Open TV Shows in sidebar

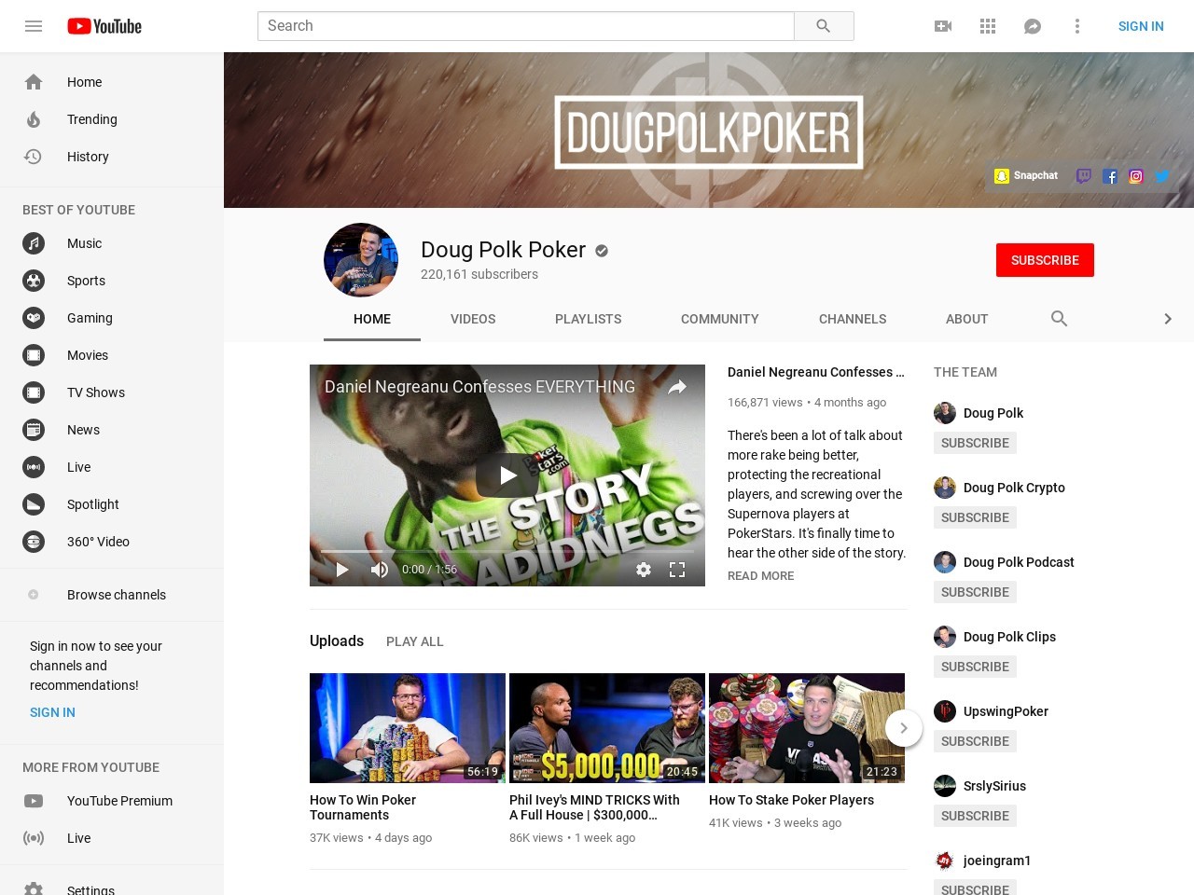(x=112, y=392)
